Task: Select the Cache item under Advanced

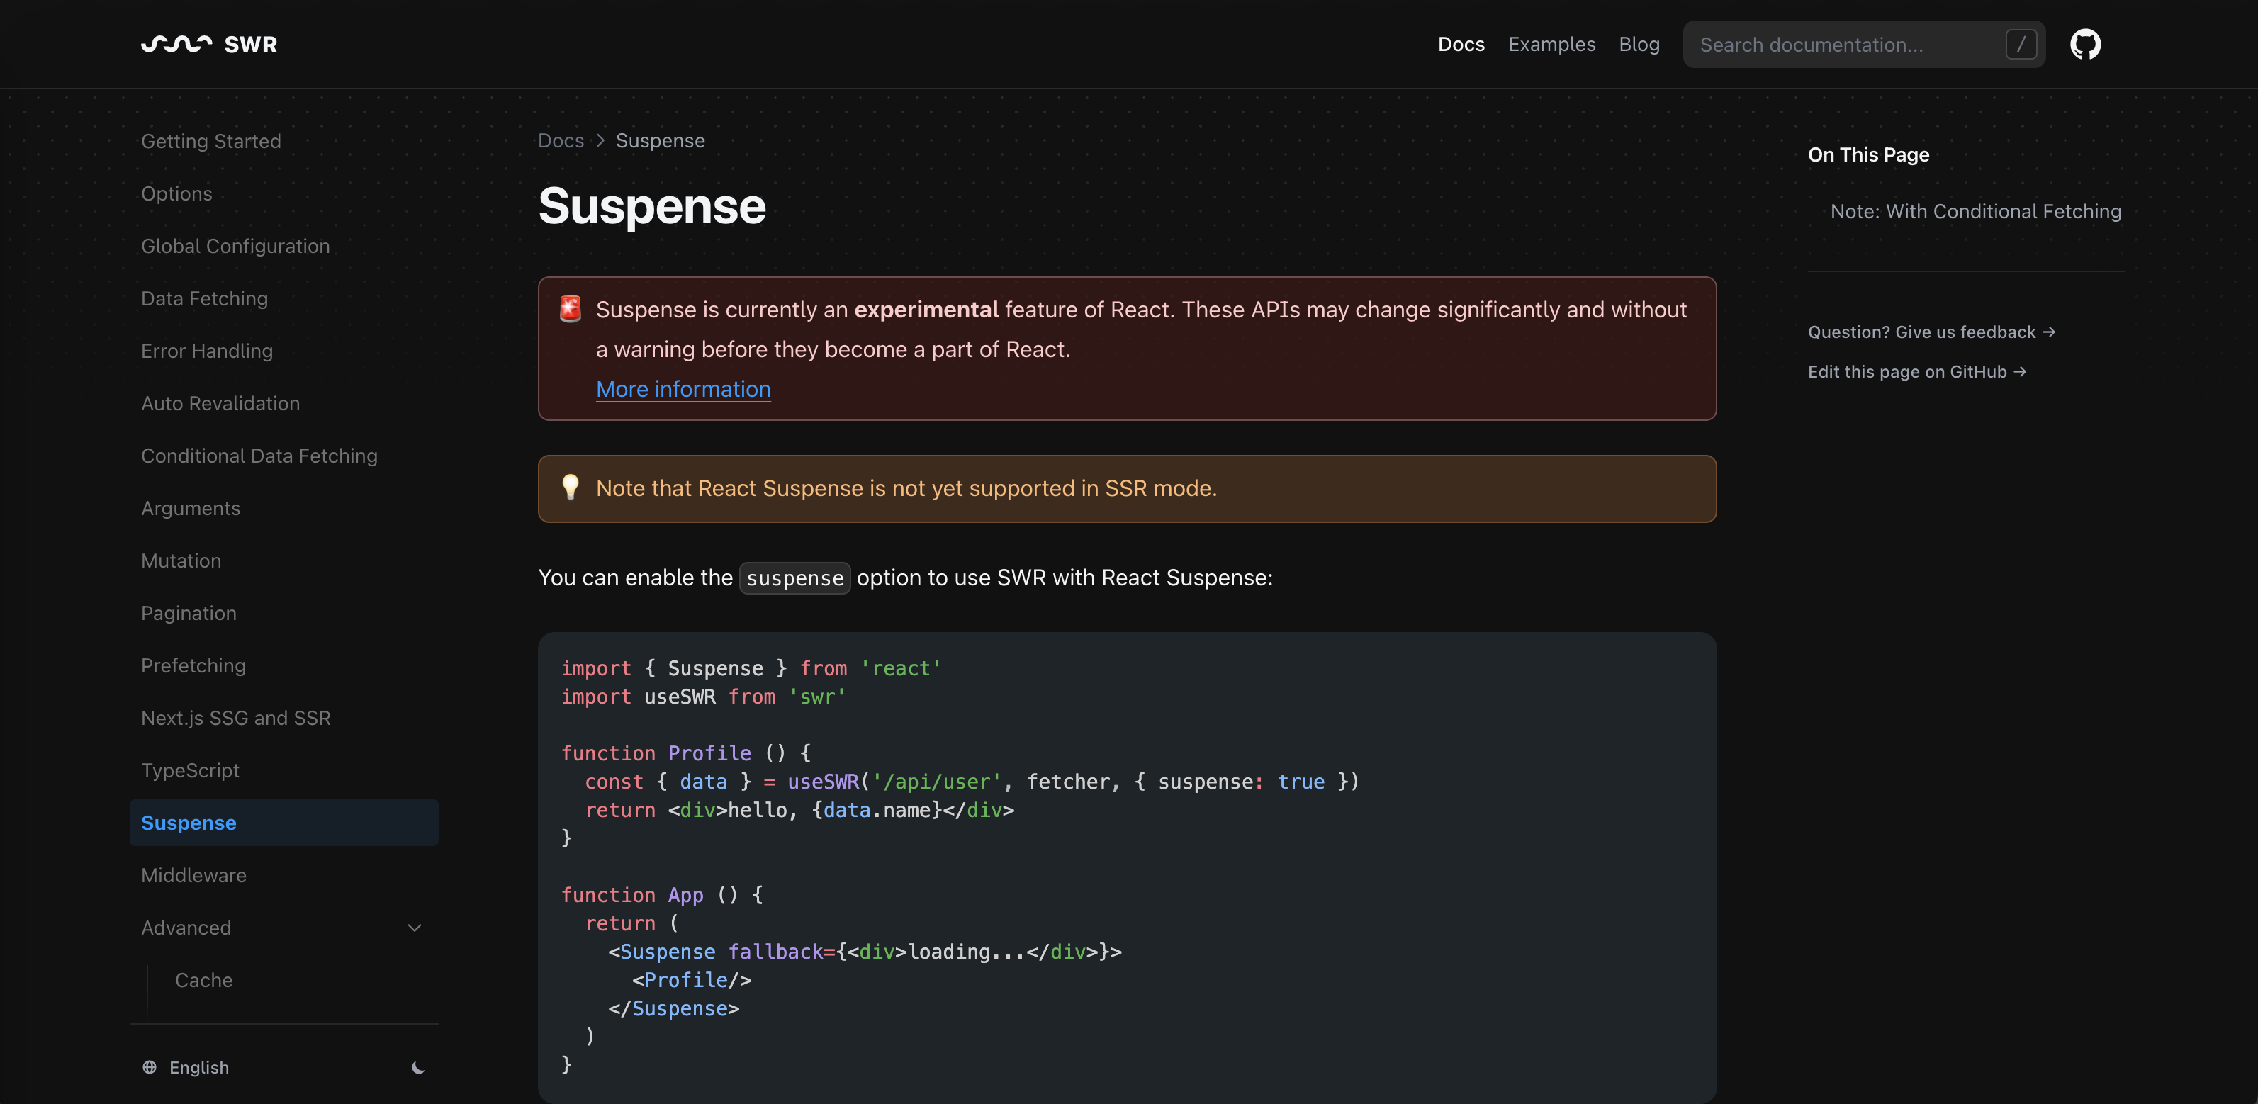Action: 203,980
